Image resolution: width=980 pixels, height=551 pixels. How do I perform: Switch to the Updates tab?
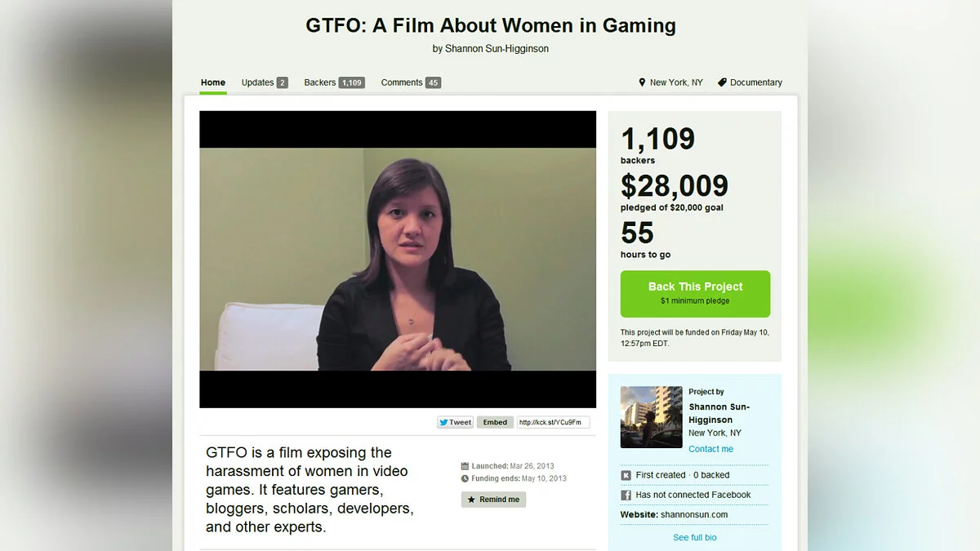265,82
